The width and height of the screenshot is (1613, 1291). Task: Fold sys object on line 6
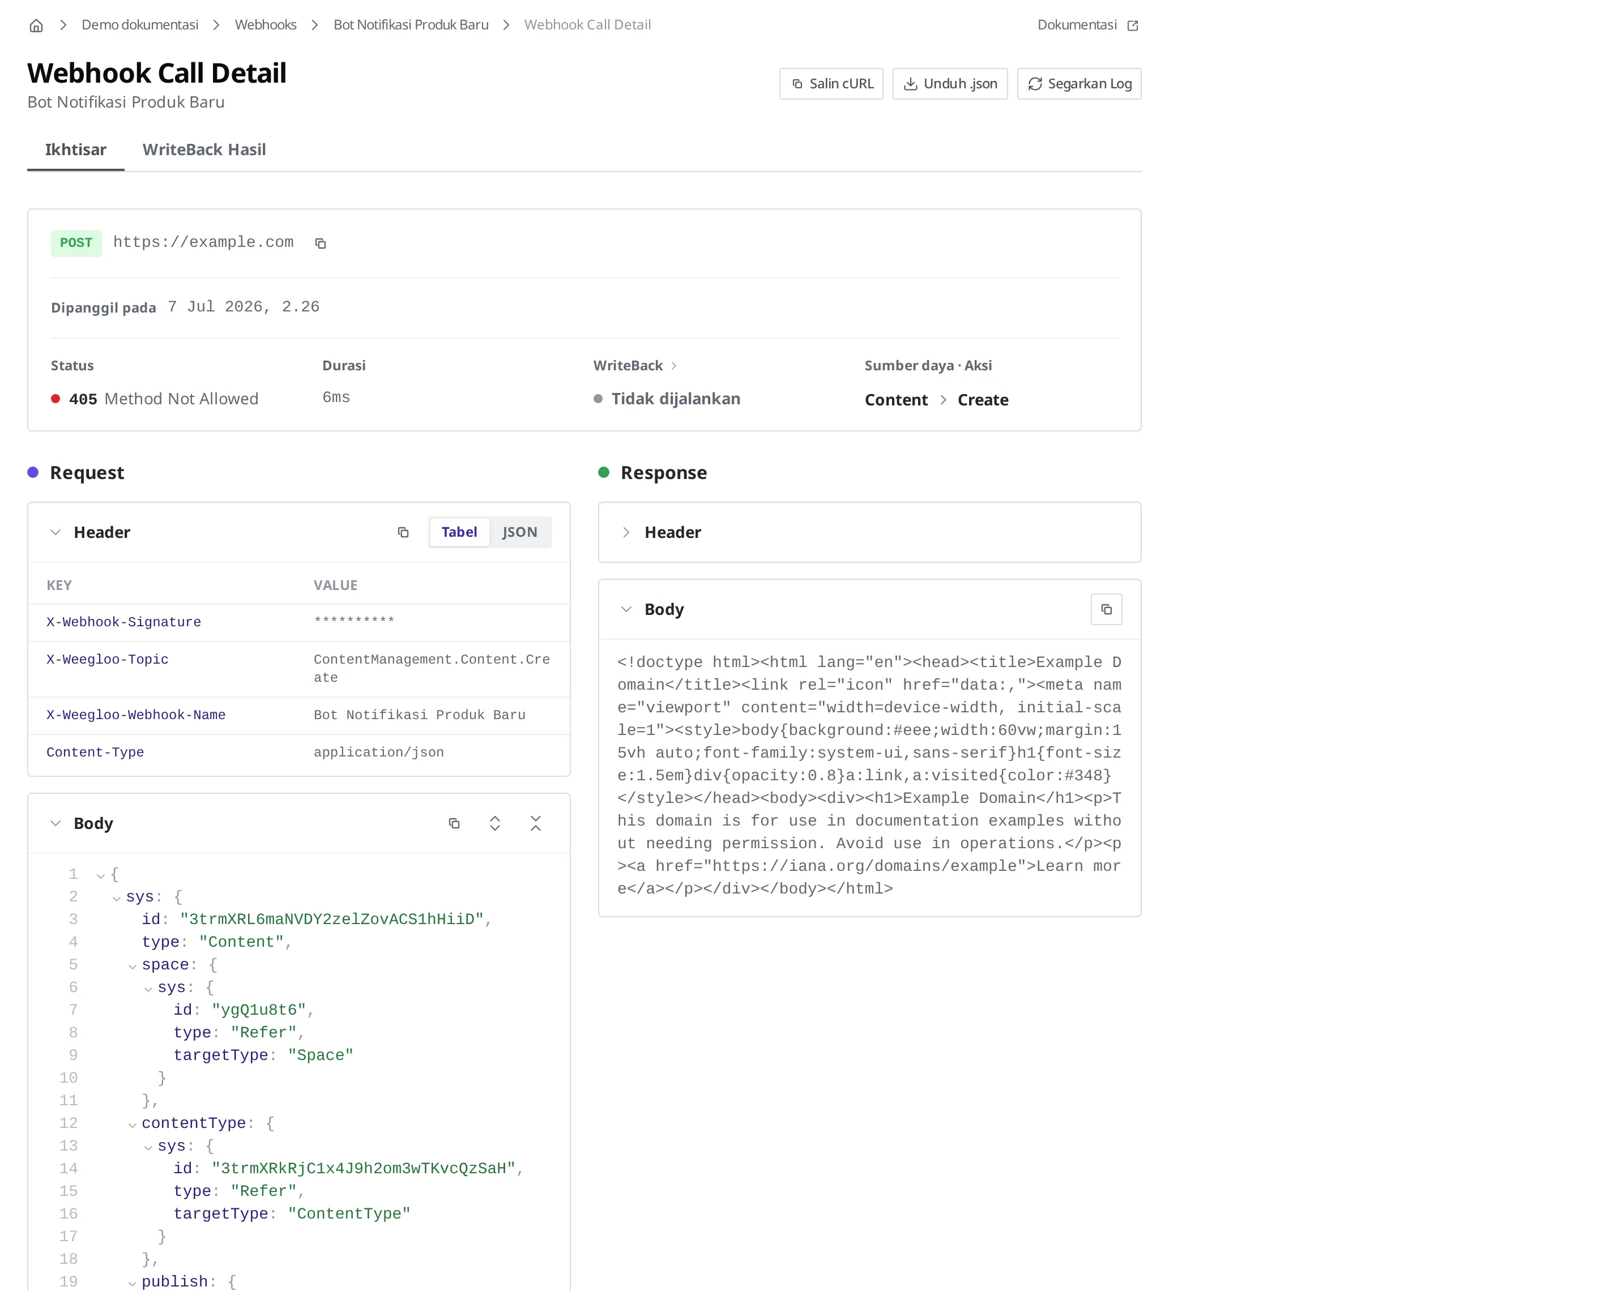tap(148, 989)
